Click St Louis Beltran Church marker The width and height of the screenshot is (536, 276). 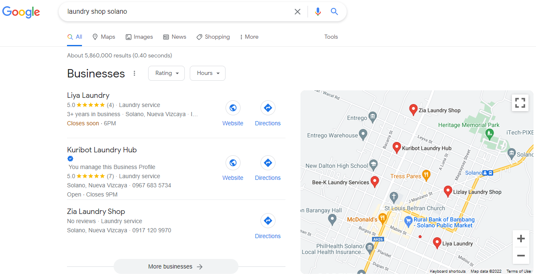394,197
